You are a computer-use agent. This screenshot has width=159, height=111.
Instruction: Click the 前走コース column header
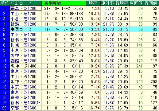pyautogui.click(x=26, y=3)
